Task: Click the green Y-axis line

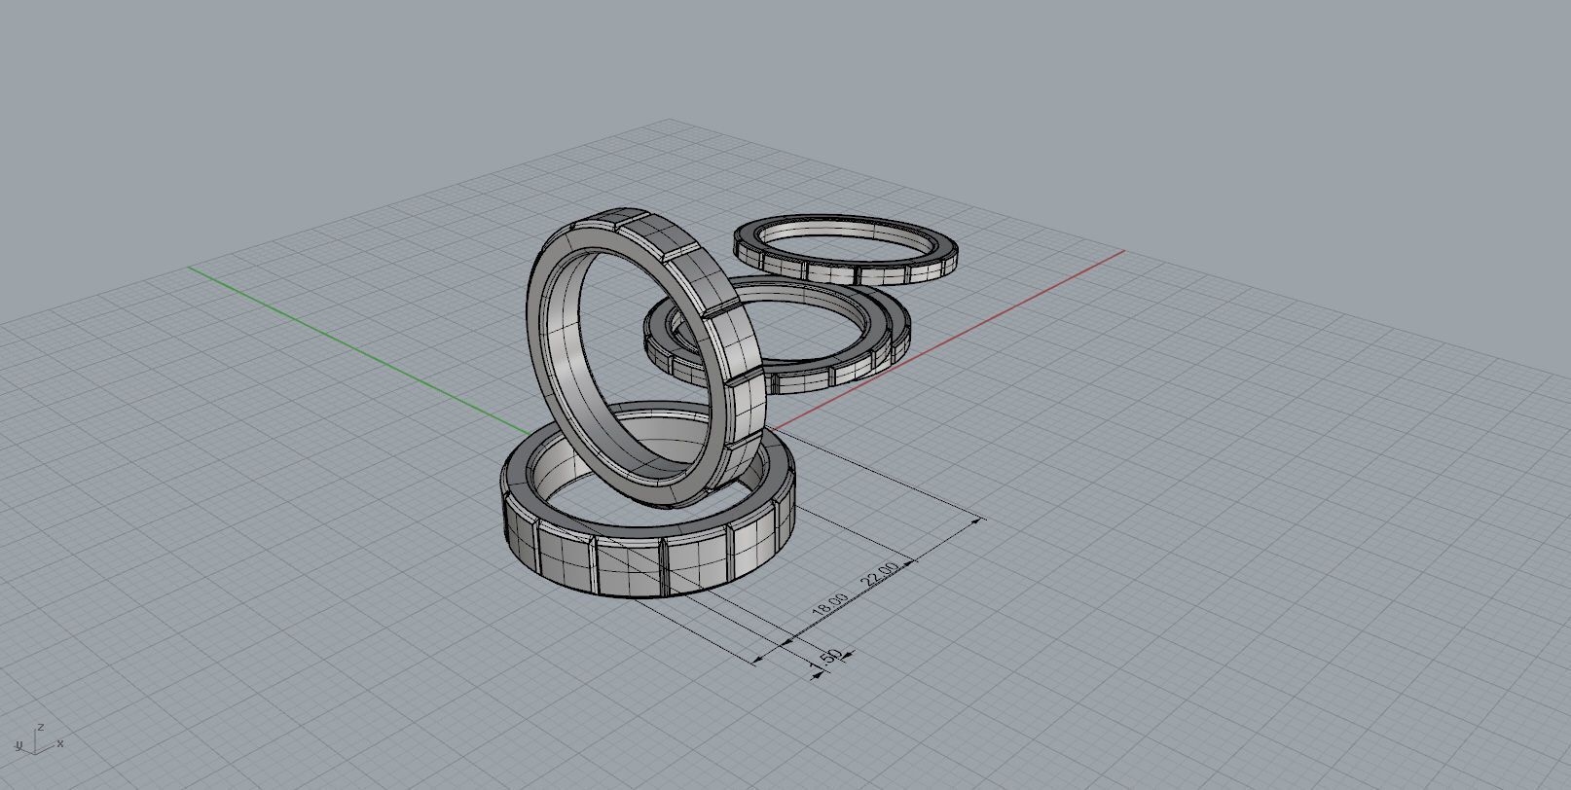Action: click(360, 350)
